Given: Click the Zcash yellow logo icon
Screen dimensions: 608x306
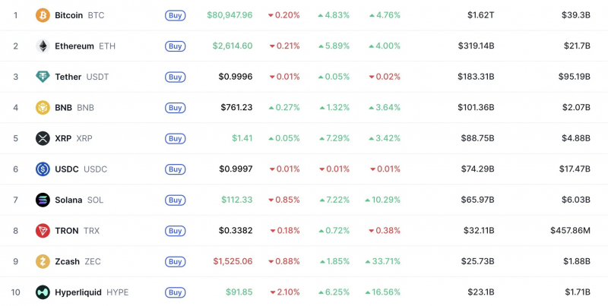Looking at the screenshot, I should (43, 261).
